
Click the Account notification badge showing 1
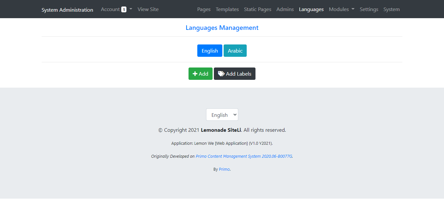(x=124, y=9)
